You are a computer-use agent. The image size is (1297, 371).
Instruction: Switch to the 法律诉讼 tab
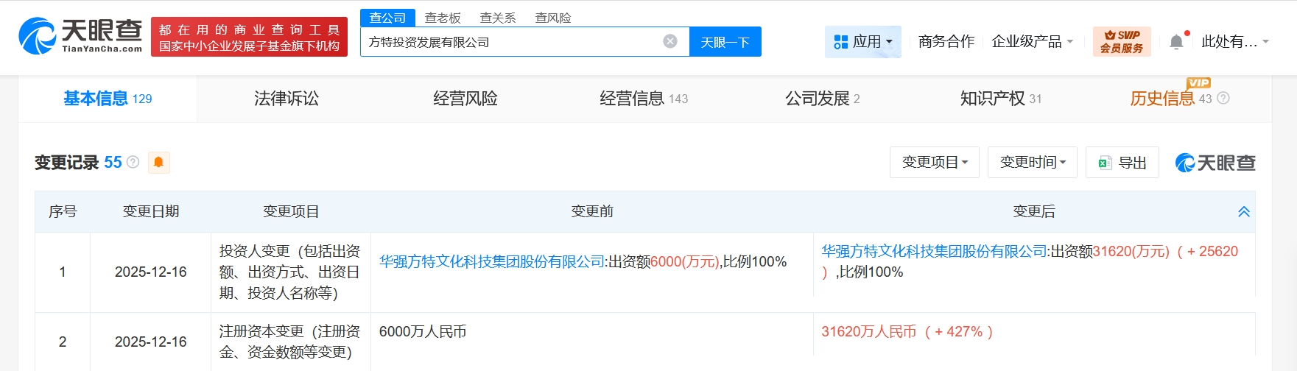(x=287, y=99)
